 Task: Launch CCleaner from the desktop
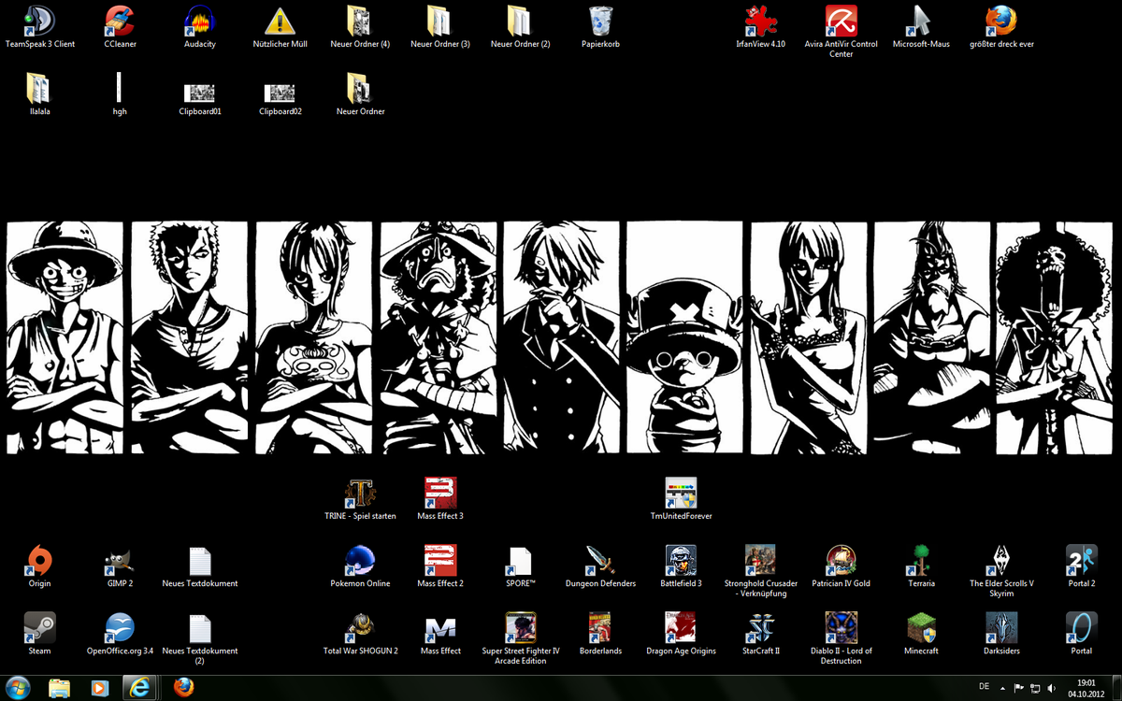[x=120, y=26]
